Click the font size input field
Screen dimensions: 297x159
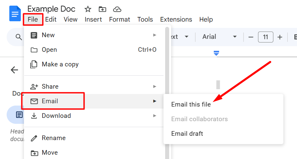pos(265,37)
